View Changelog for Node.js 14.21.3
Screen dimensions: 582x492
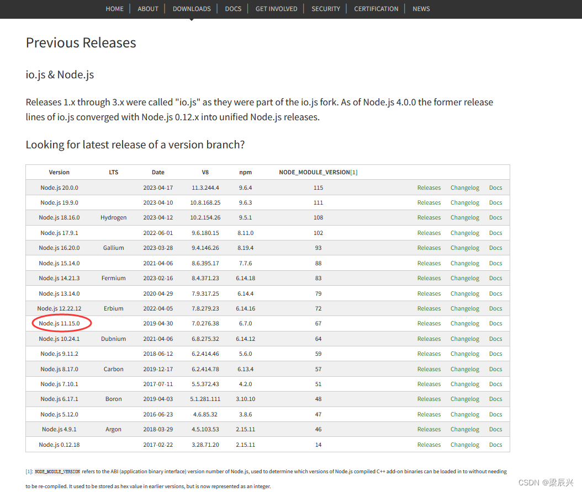click(465, 278)
